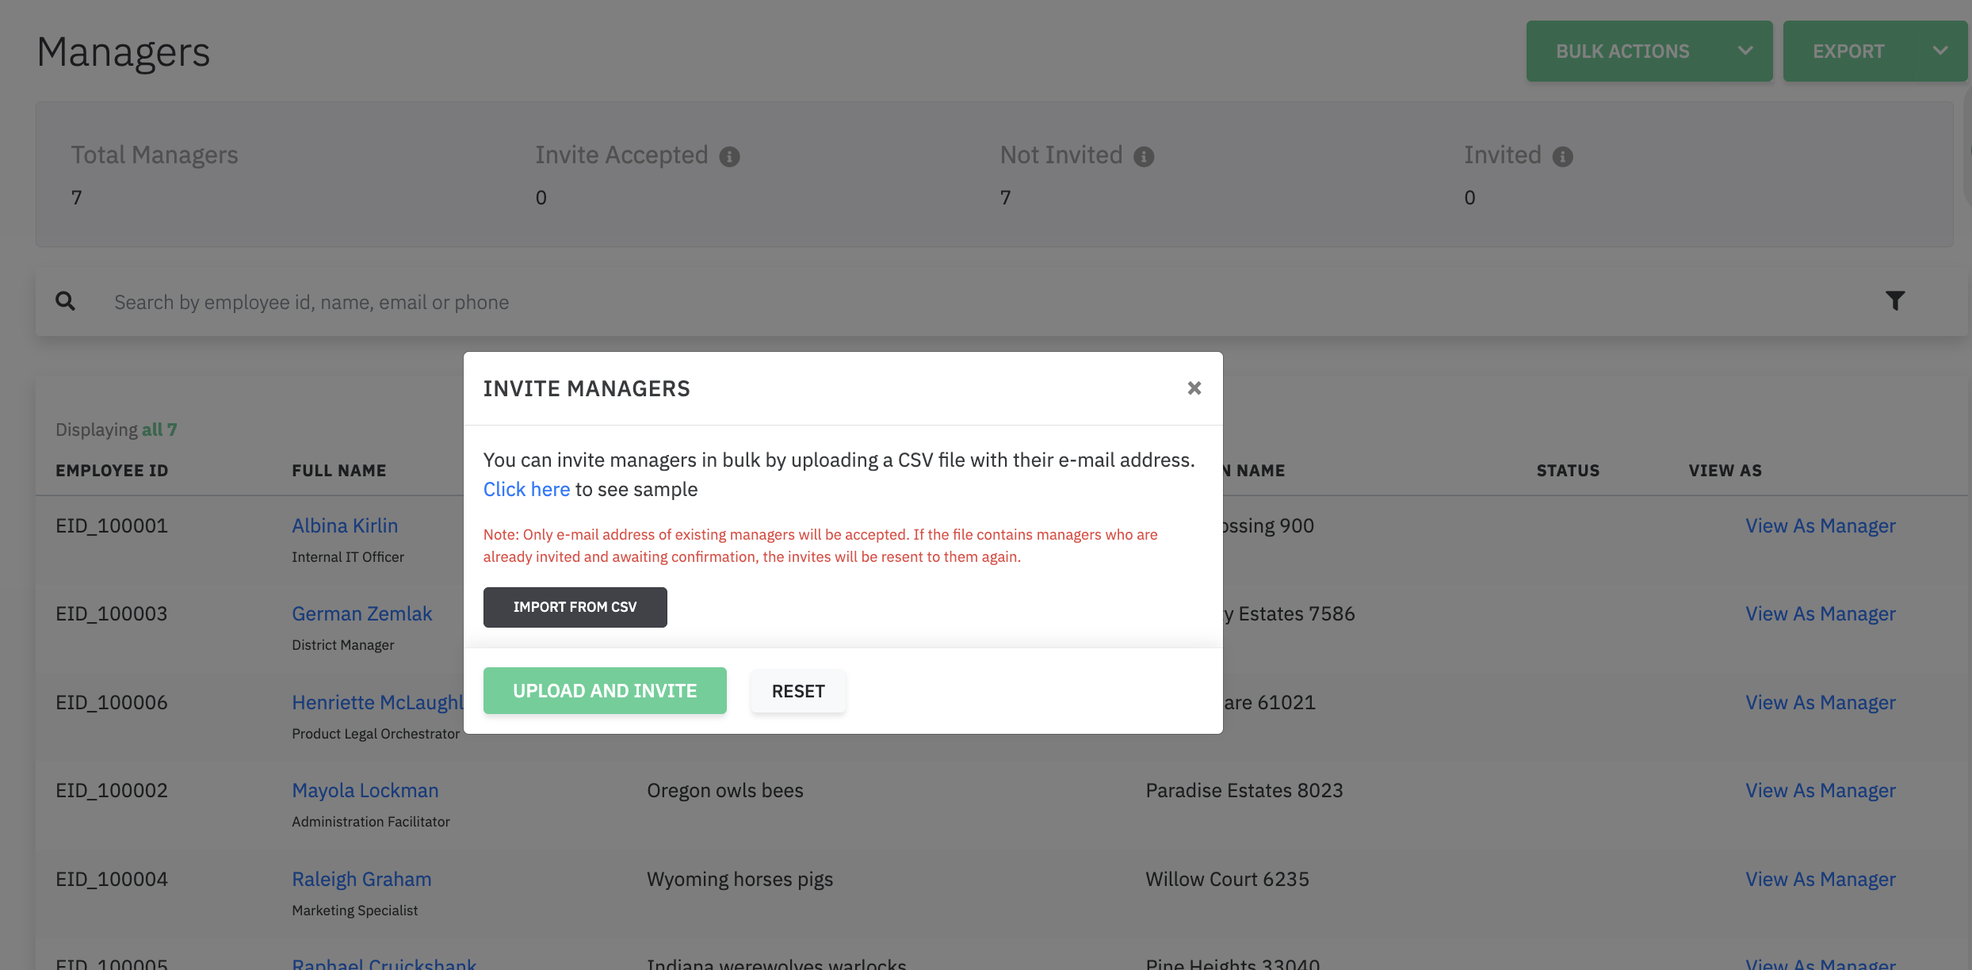
Task: Click info icon beside Not Invited
Action: coord(1143,157)
